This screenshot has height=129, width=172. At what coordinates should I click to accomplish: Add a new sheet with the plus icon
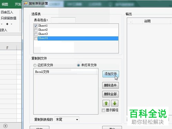[x=6, y=126]
